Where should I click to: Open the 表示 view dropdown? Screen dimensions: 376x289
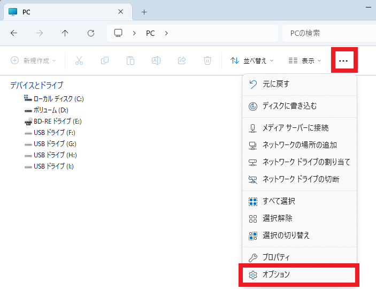(x=305, y=60)
